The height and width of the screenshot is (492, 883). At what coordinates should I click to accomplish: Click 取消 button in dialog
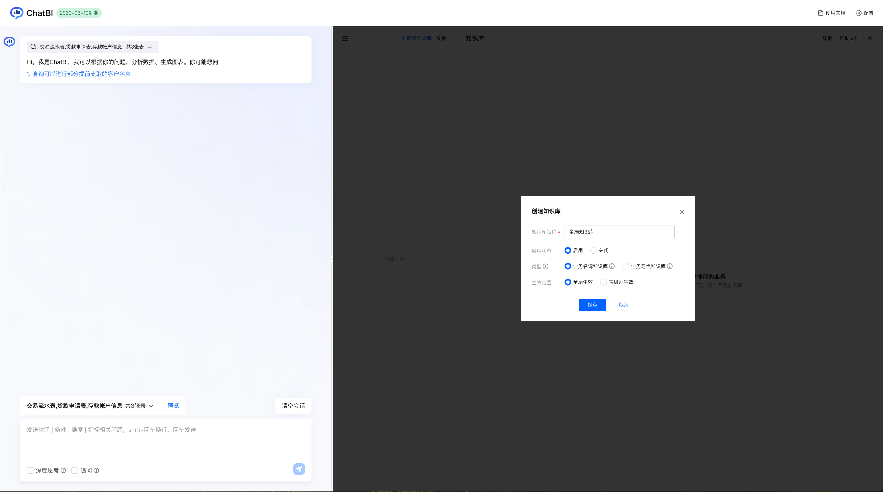click(623, 305)
